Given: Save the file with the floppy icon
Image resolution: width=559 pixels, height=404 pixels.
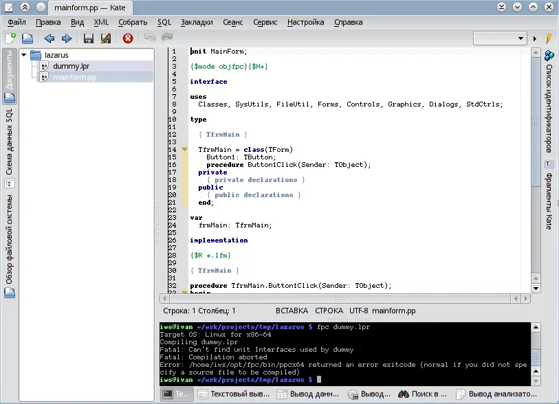Looking at the screenshot, I should click(x=88, y=38).
